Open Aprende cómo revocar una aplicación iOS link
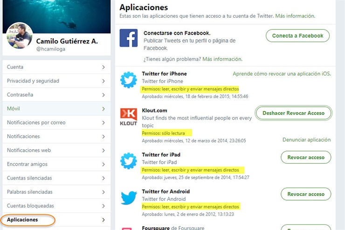Image resolution: width=345 pixels, height=230 pixels. coord(282,74)
